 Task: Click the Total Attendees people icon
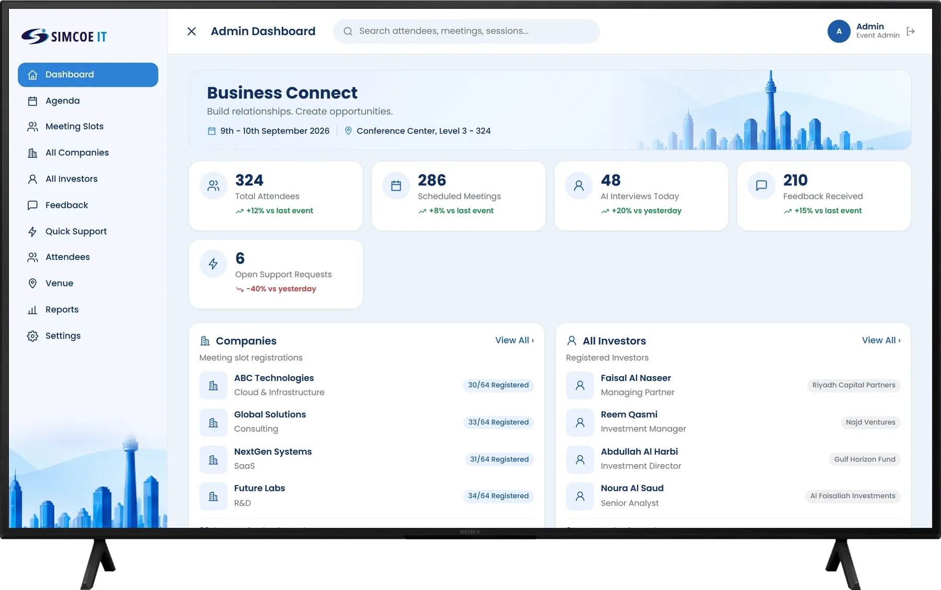point(213,185)
